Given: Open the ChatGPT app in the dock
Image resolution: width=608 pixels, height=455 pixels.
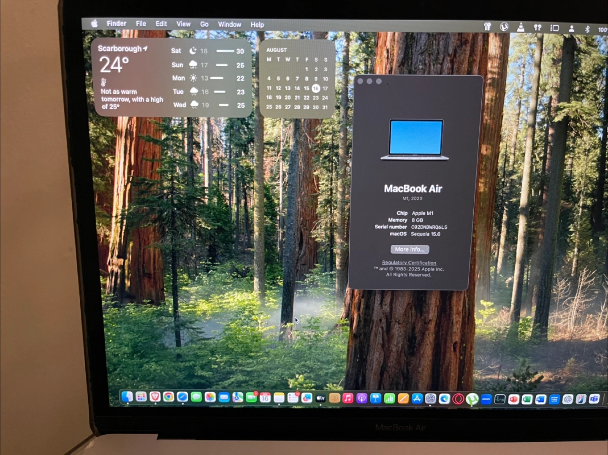Looking at the screenshot, I should tap(567, 399).
